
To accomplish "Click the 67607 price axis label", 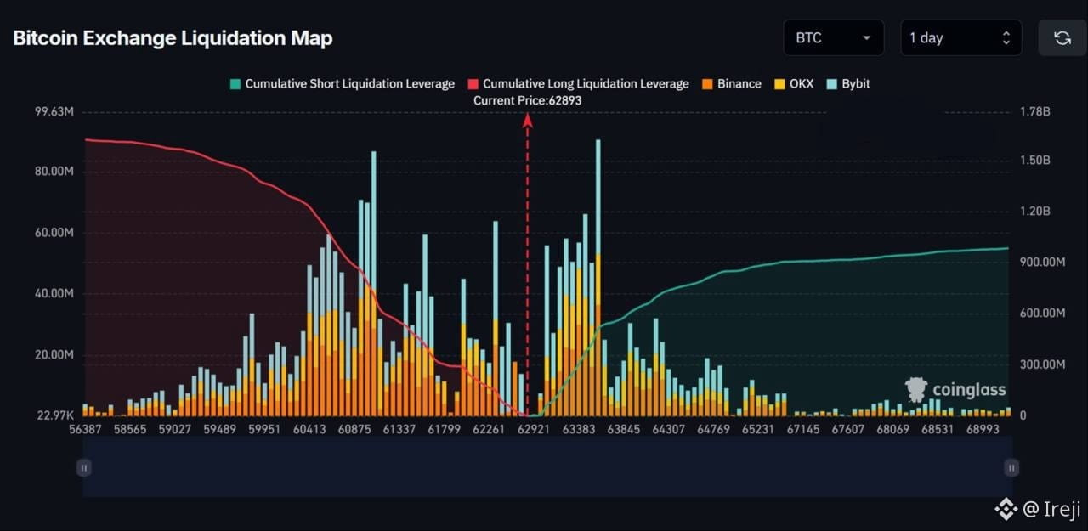I will click(847, 430).
